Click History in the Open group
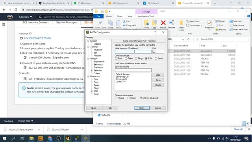This screenshot has height=142, width=252. pos(221,30)
